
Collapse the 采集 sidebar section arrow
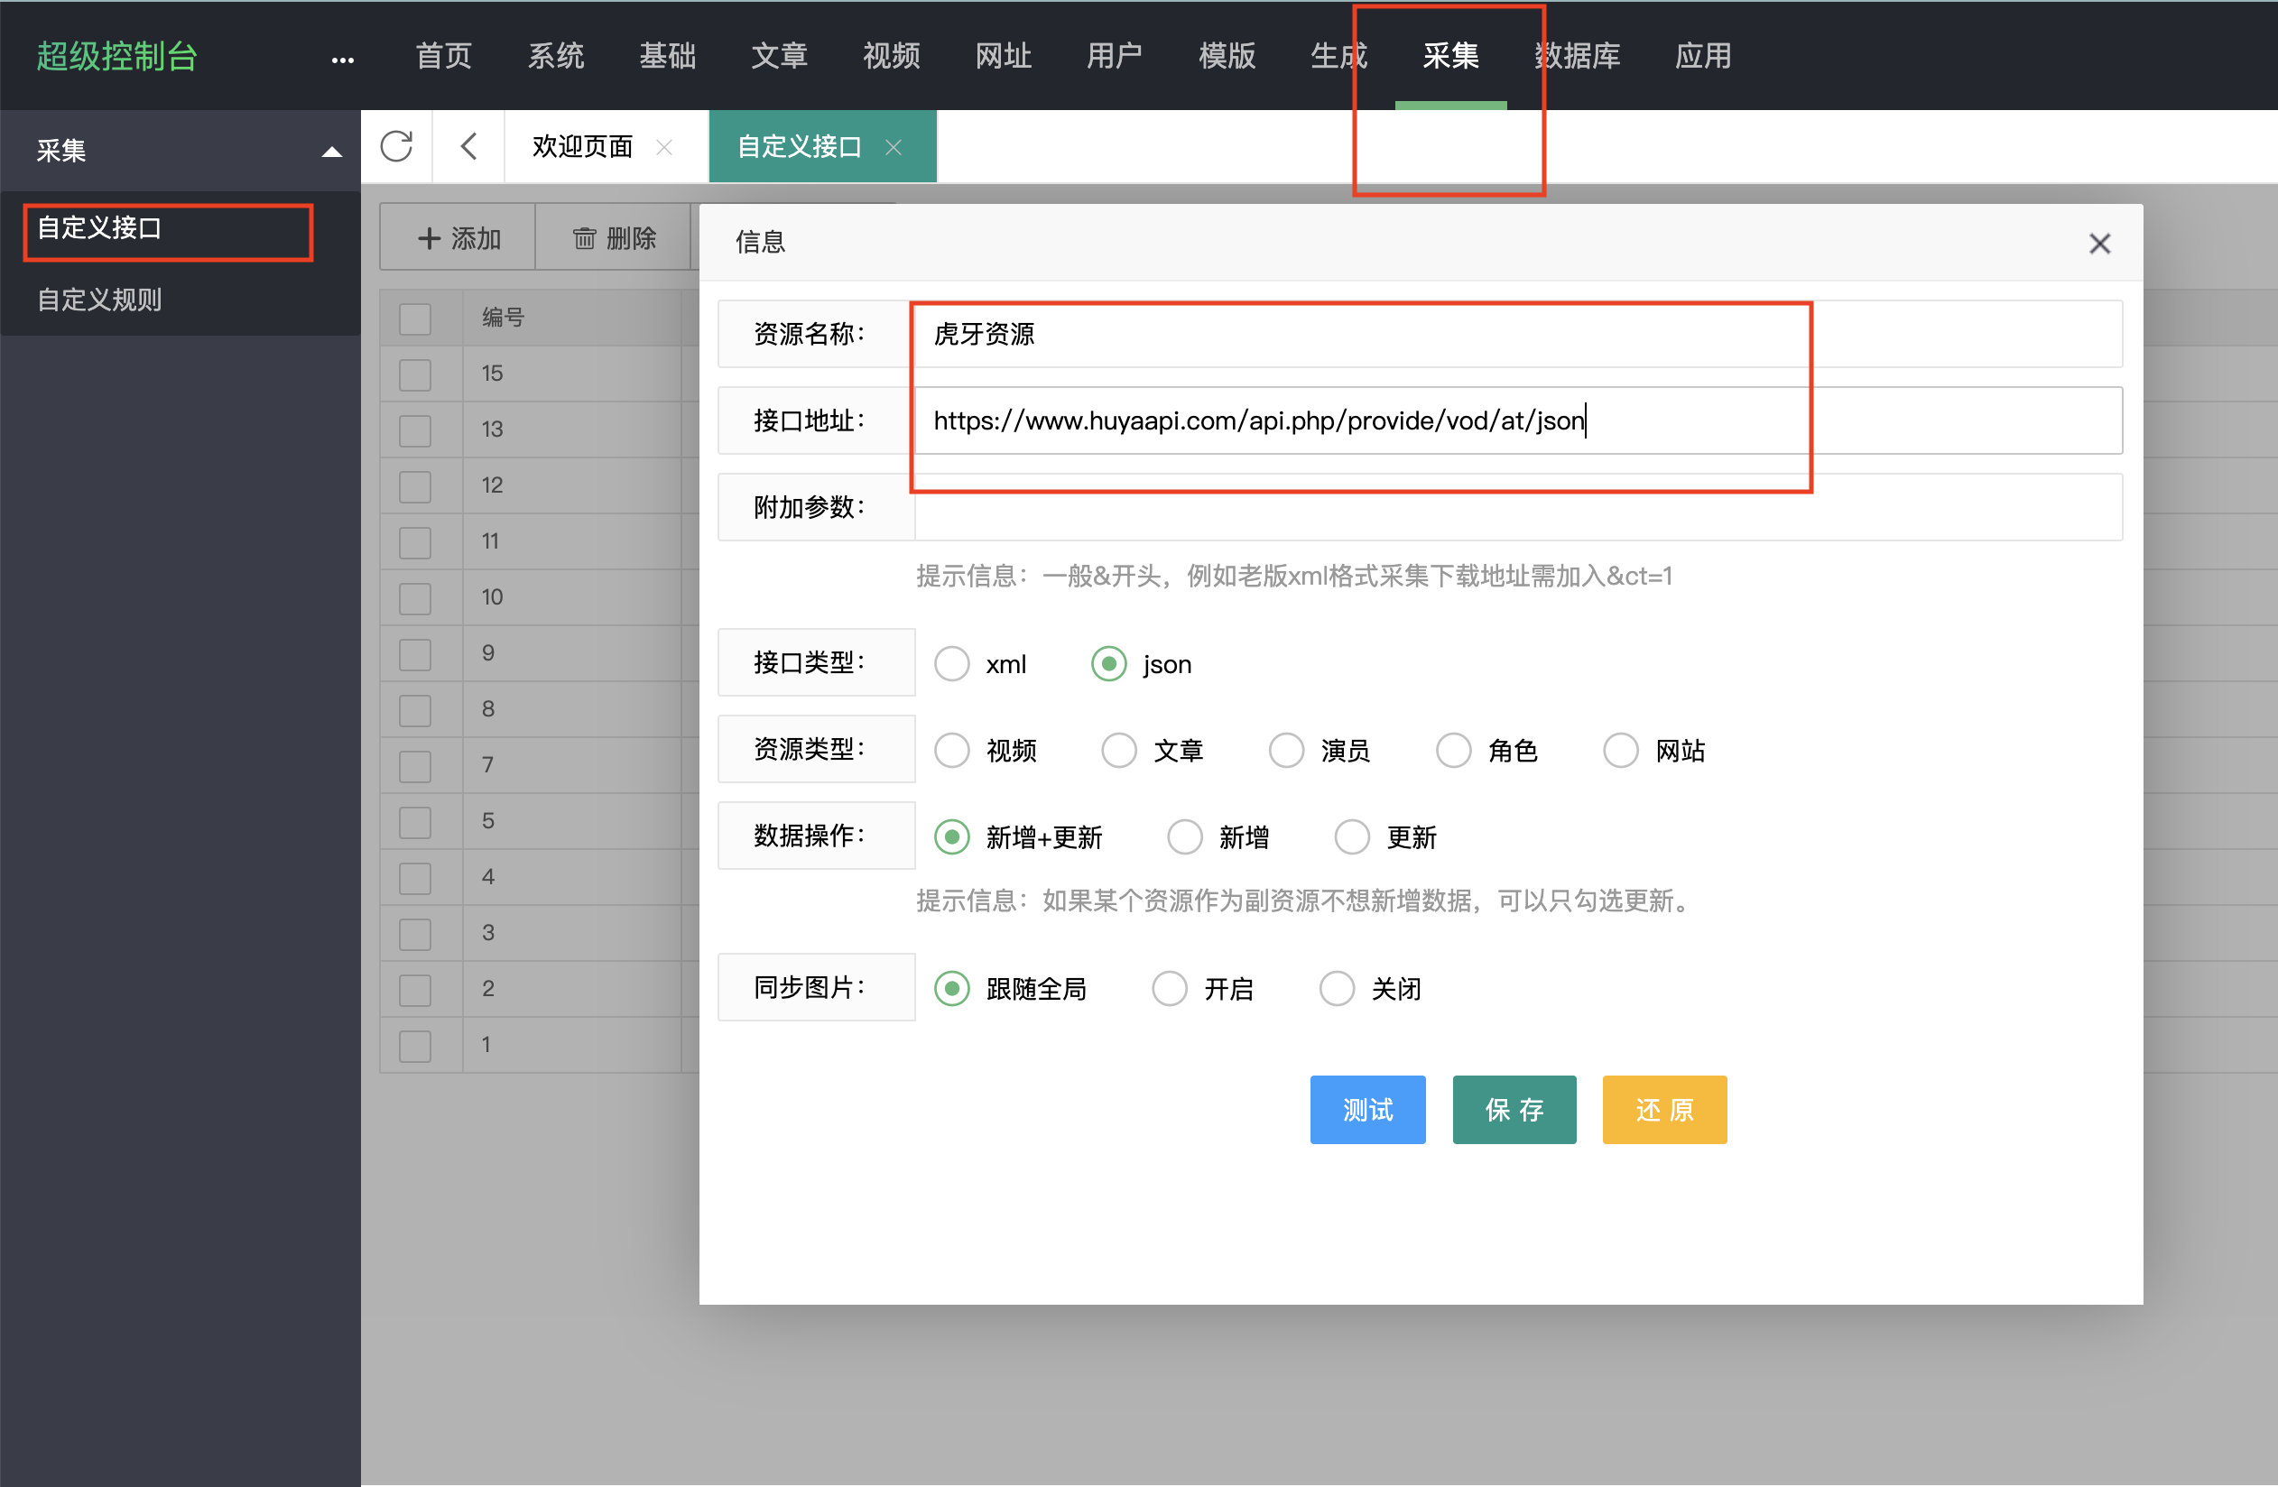pyautogui.click(x=332, y=152)
